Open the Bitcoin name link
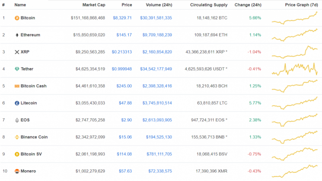The width and height of the screenshot is (322, 181). click(x=28, y=18)
